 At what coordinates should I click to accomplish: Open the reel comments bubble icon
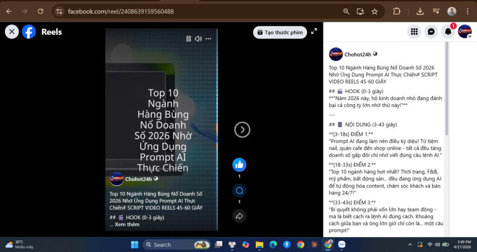coord(239,191)
